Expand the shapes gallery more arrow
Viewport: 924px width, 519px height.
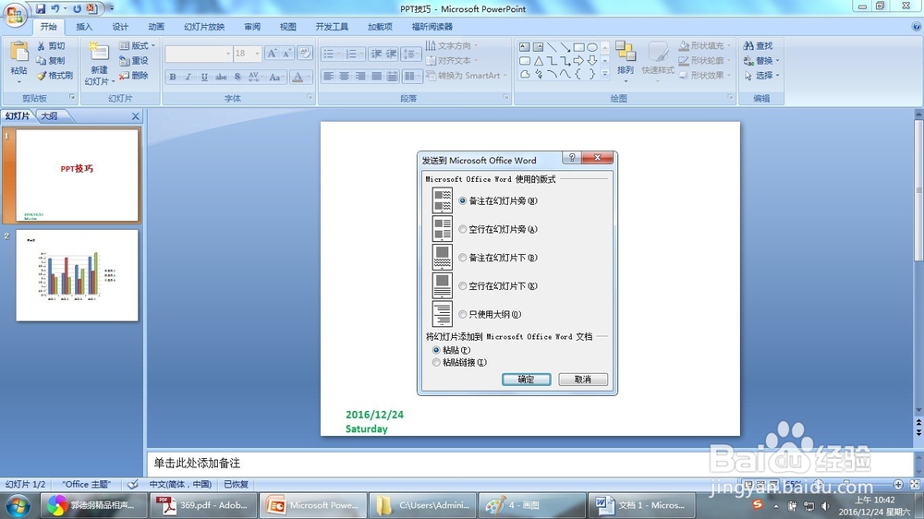click(x=604, y=74)
